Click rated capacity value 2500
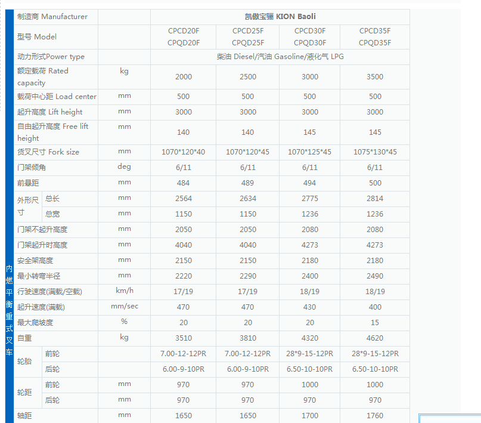Image resolution: width=481 pixels, height=423 pixels. point(248,77)
